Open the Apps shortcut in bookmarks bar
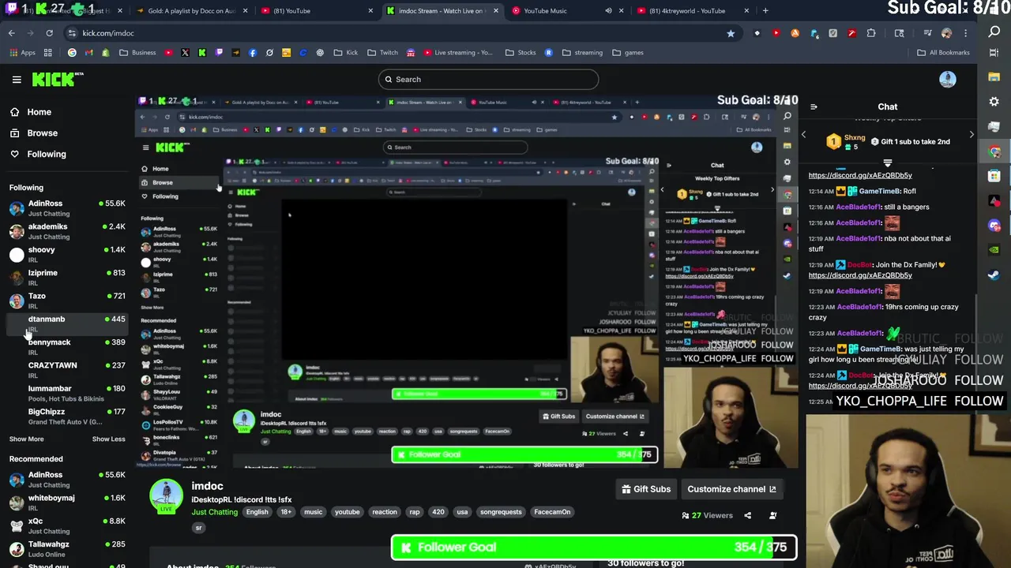 pos(24,53)
